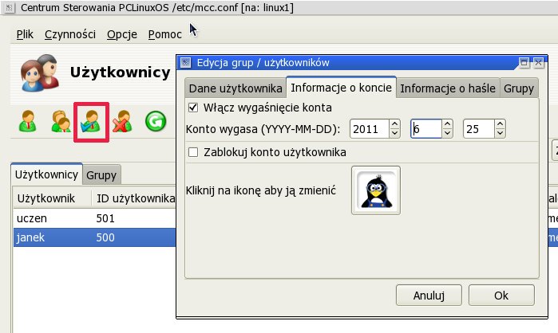Select Użytkownicy tab in main window
The height and width of the screenshot is (333, 558).
(46, 174)
